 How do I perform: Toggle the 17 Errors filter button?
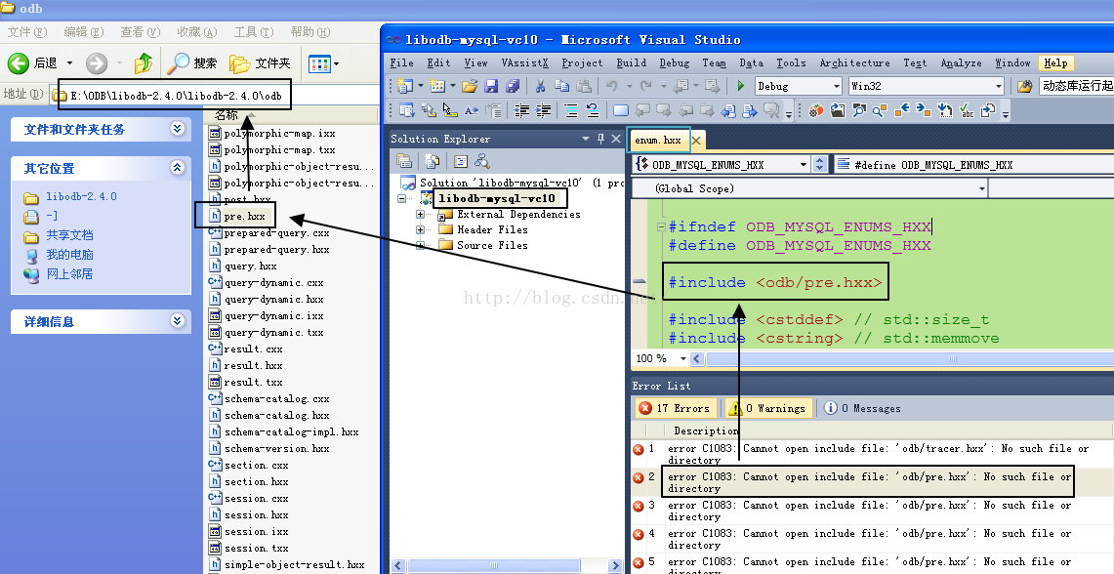point(675,408)
